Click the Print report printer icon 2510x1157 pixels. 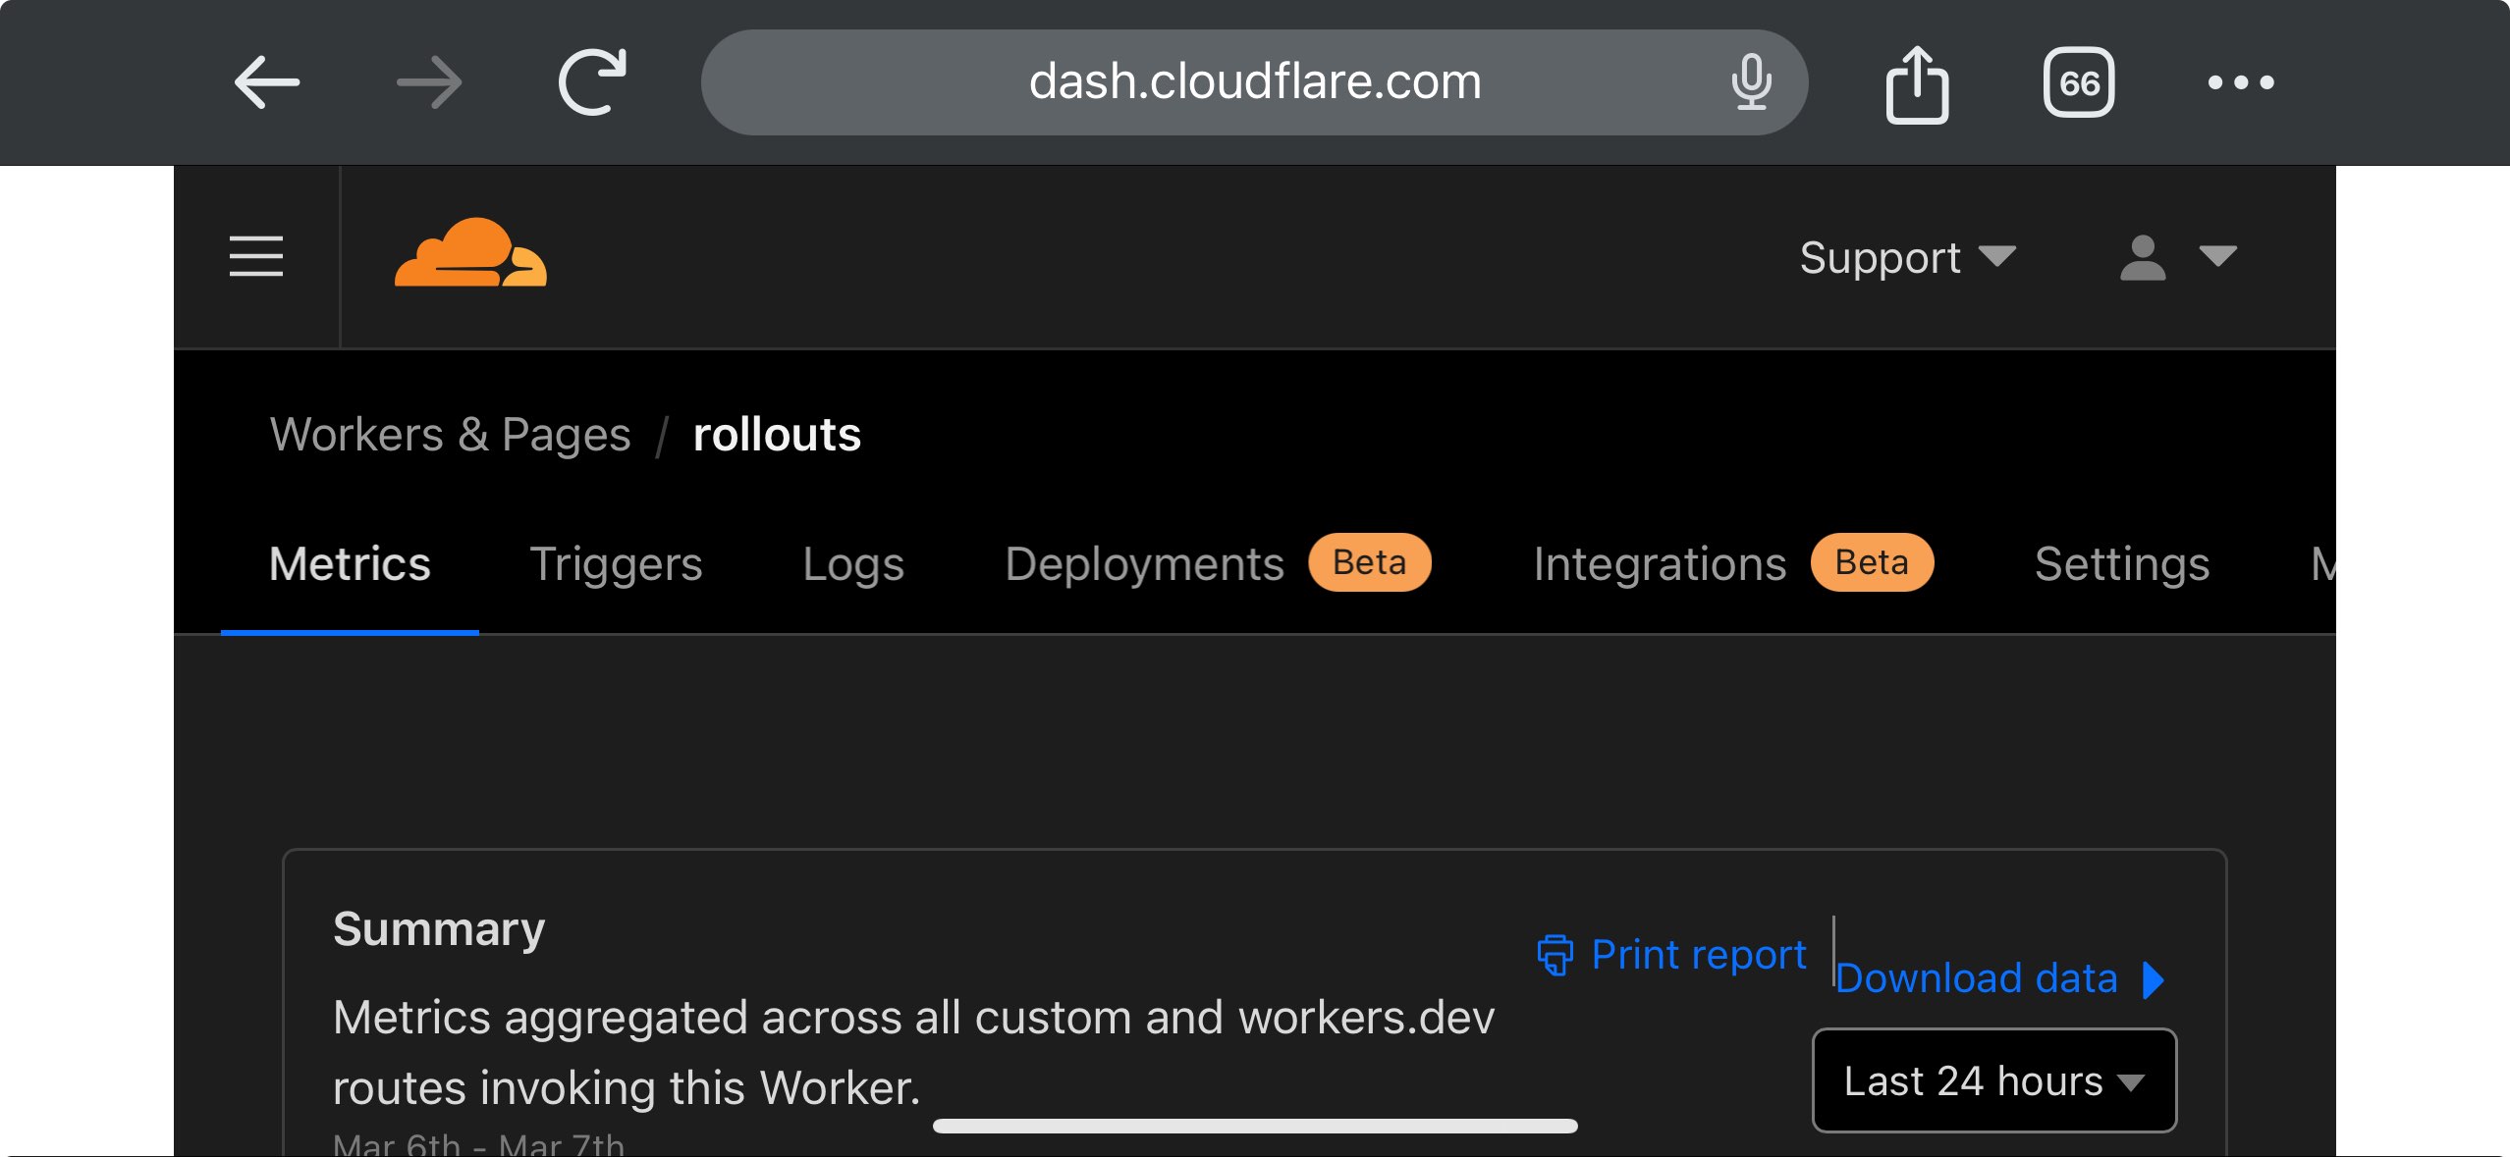pyautogui.click(x=1555, y=954)
